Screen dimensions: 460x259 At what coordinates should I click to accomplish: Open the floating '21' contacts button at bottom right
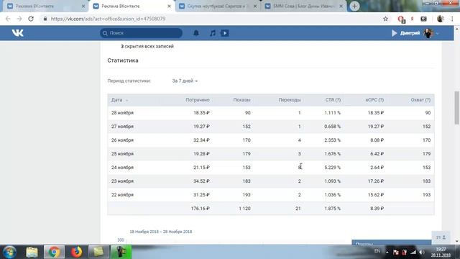(x=441, y=237)
